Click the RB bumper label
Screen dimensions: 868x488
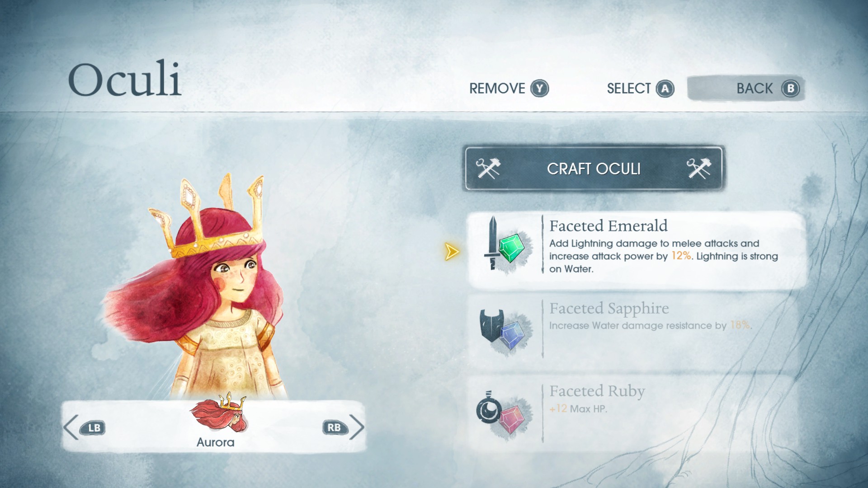[334, 427]
